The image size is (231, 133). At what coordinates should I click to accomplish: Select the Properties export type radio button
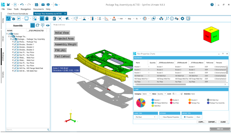(x=185, y=117)
